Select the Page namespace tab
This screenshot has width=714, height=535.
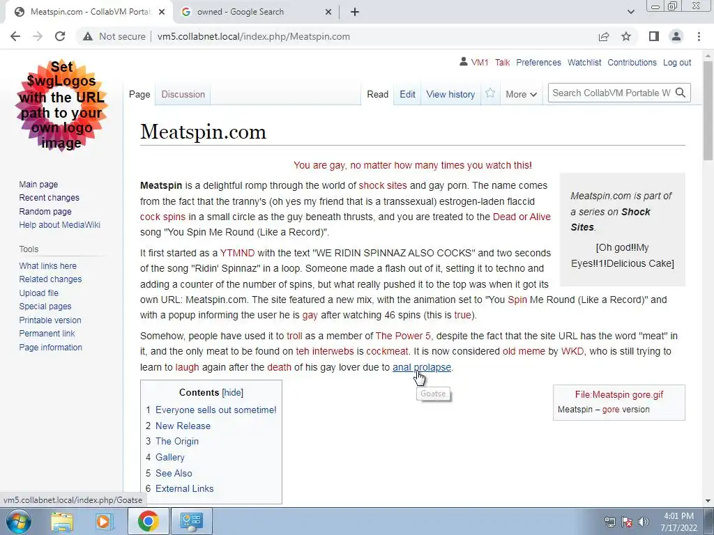[x=139, y=94]
